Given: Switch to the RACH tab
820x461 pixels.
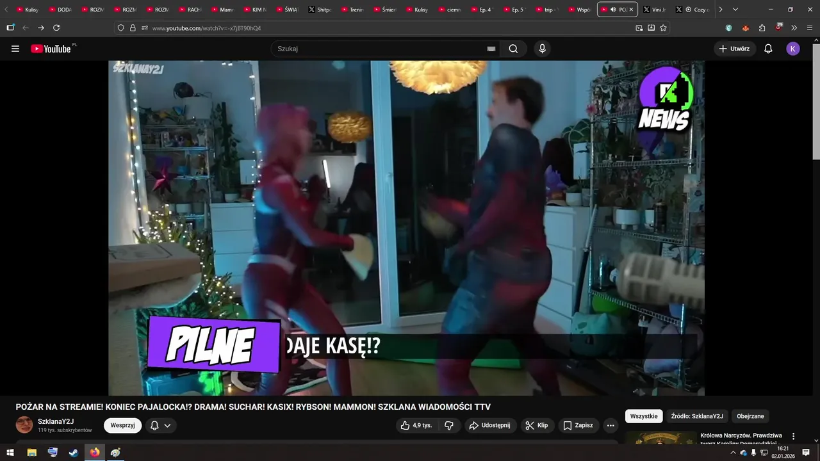Looking at the screenshot, I should (x=191, y=10).
